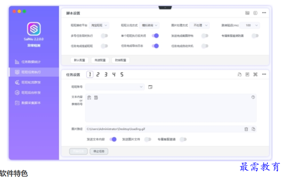Toggle the top-row 专属客服邀请防漏 switch
283x178 pixels.
click(x=255, y=36)
